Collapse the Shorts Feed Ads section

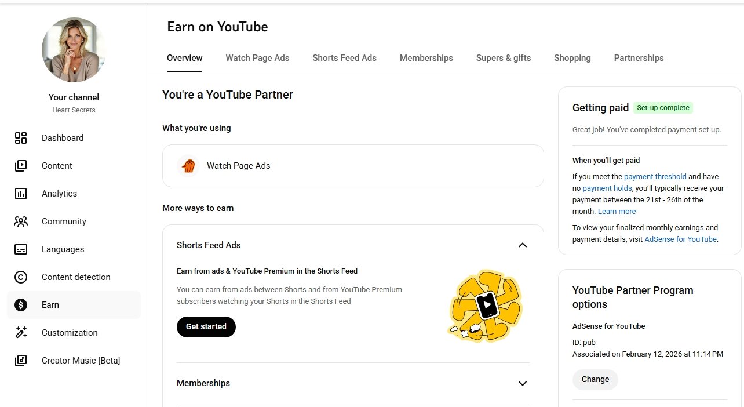522,245
